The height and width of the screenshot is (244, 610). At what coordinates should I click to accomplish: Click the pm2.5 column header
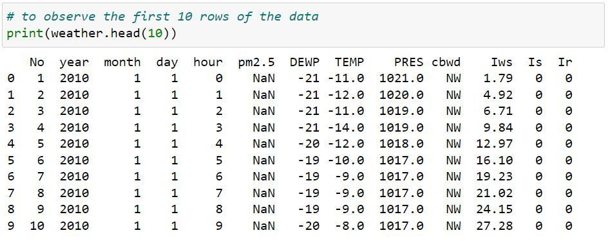[256, 62]
